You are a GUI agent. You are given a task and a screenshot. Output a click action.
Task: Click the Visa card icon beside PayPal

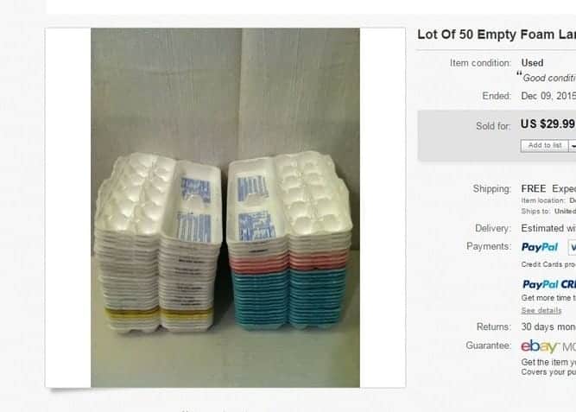point(573,247)
